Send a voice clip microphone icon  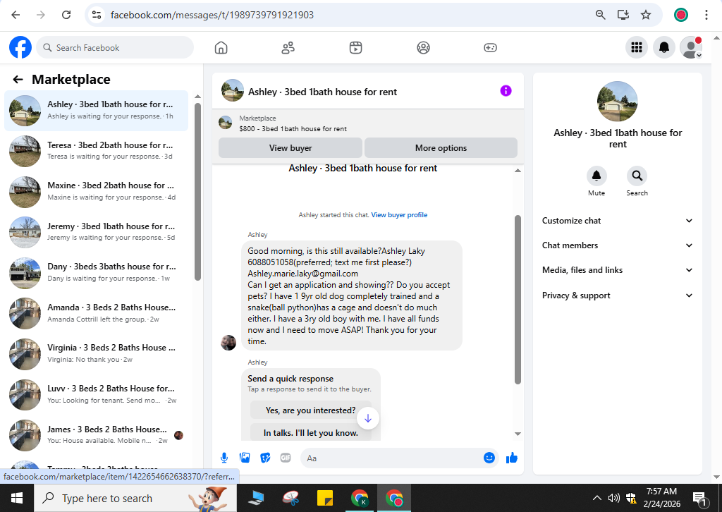pos(224,458)
